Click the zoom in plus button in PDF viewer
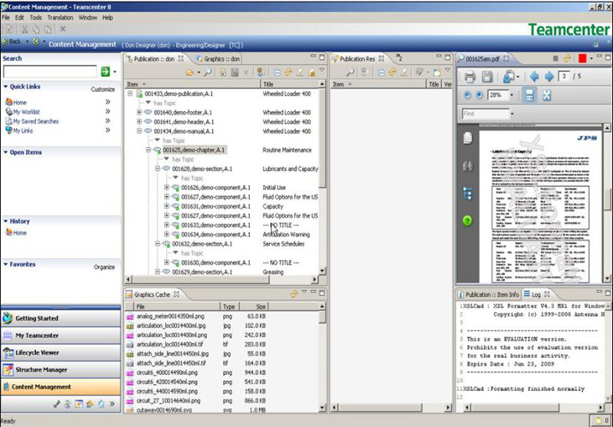Image resolution: width=613 pixels, height=427 pixels. [480, 95]
